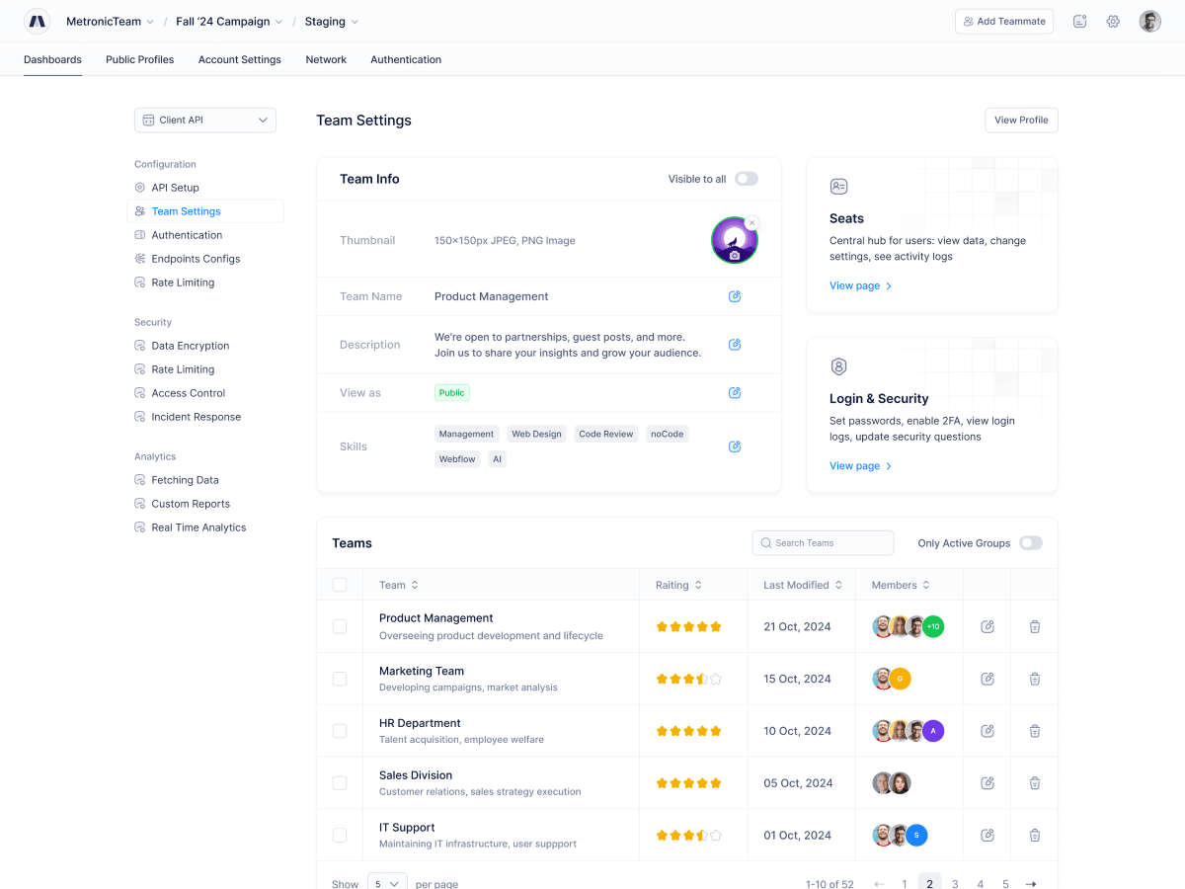The width and height of the screenshot is (1185, 889).
Task: Delete the Marketing Team row via trash icon
Action: point(1034,679)
